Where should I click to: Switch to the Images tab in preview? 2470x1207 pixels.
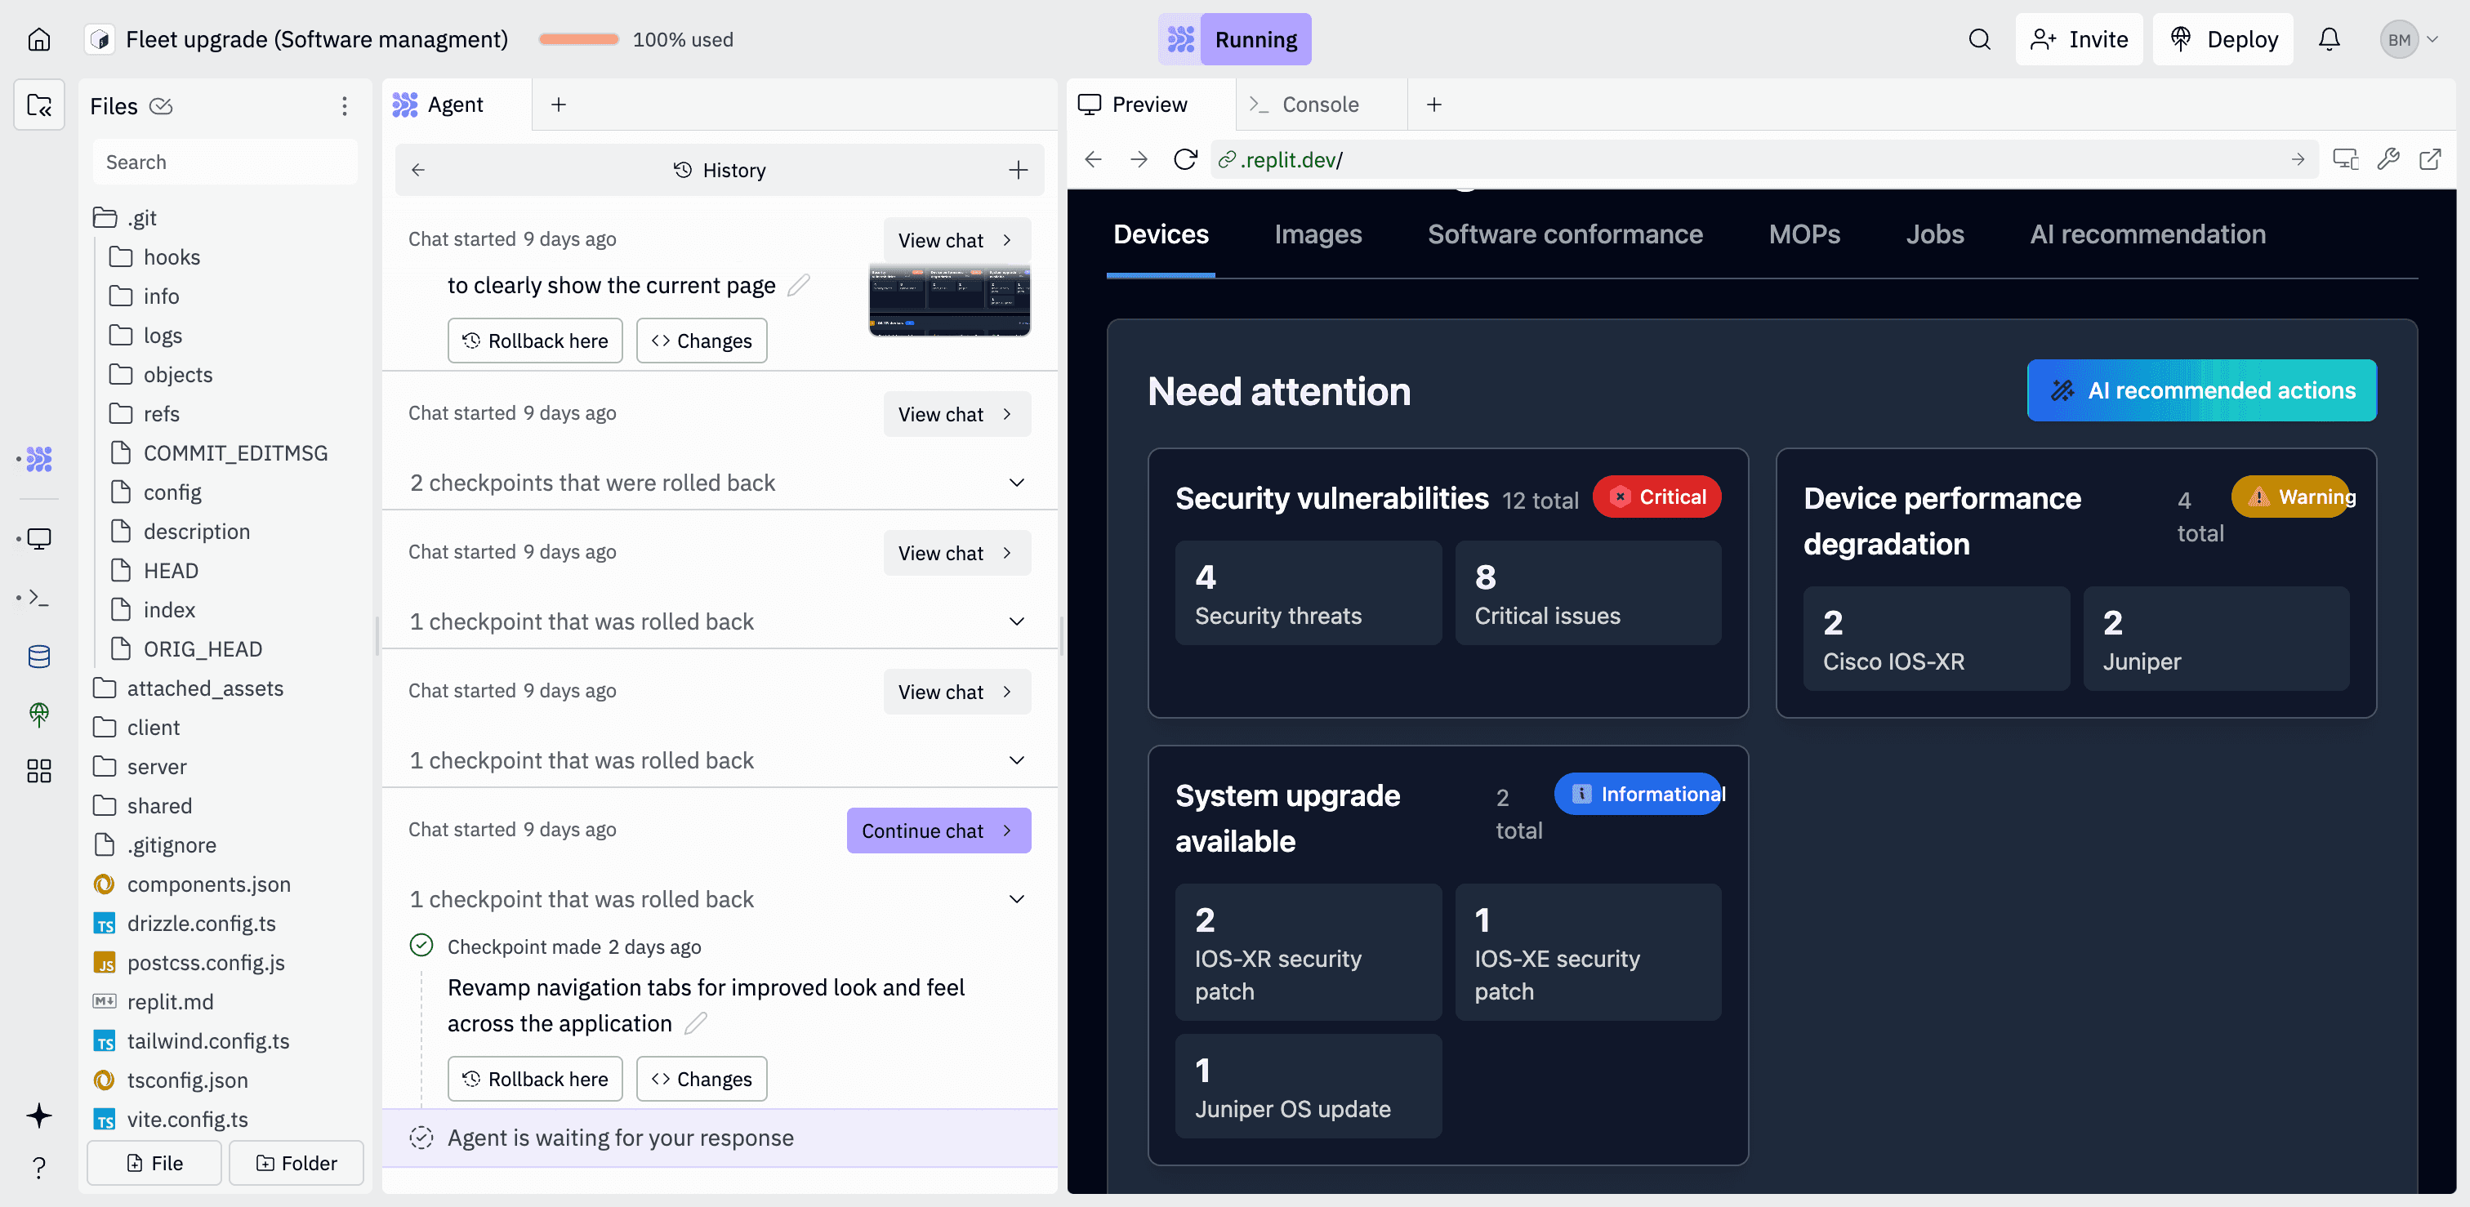[x=1317, y=234]
